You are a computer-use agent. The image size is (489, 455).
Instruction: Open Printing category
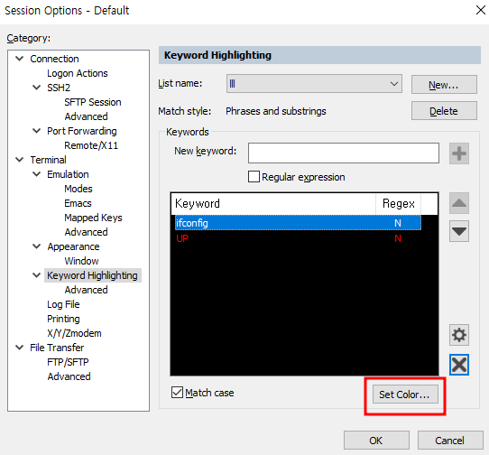click(63, 319)
